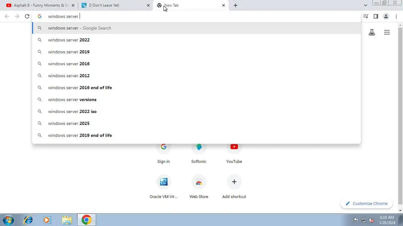
Task: Select the New Tab tab
Action: point(191,5)
